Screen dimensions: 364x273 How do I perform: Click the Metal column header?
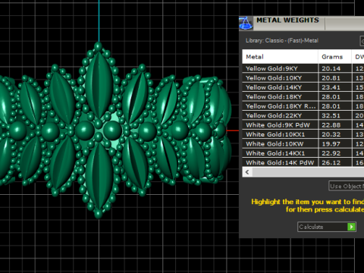point(280,57)
